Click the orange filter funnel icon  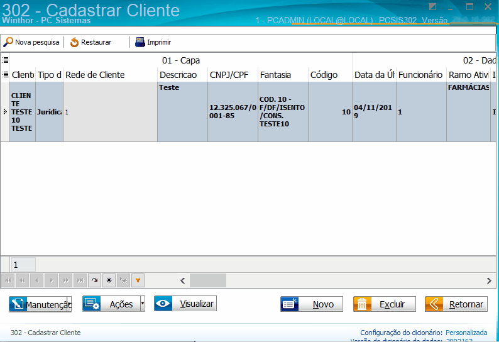tap(138, 280)
